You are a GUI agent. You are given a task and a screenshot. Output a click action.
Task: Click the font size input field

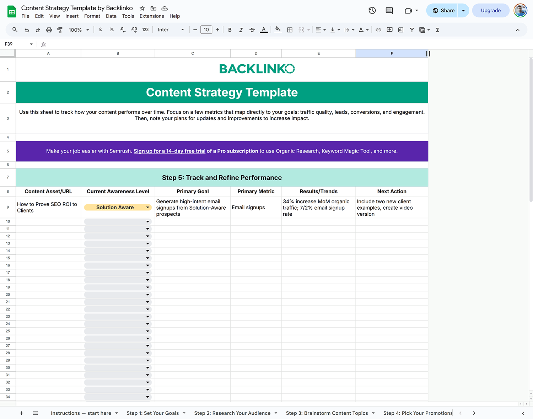[x=206, y=30]
